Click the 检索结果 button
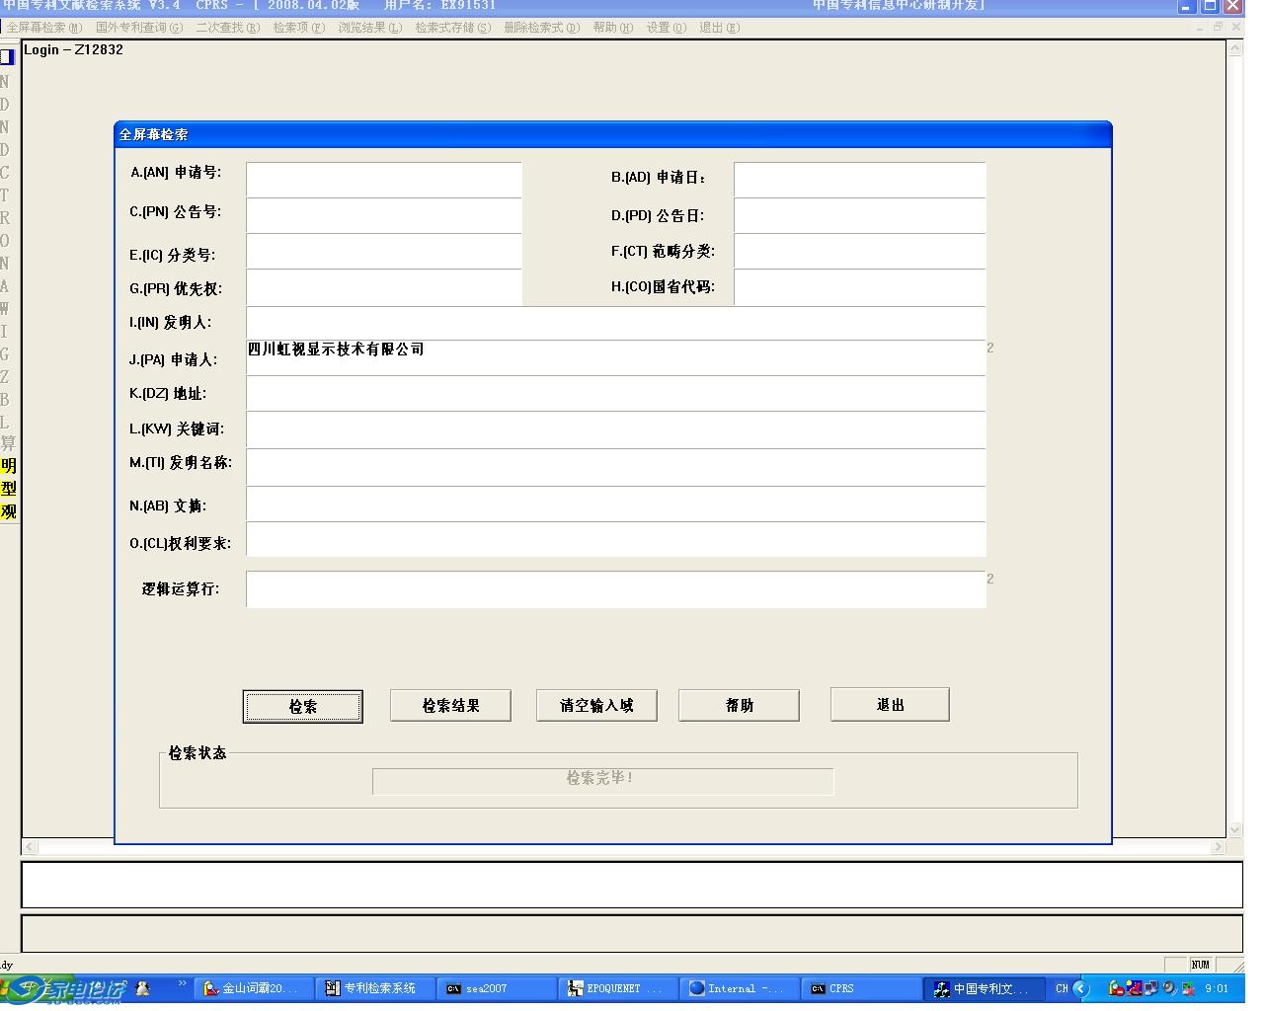The height and width of the screenshot is (1011, 1264). pos(451,705)
